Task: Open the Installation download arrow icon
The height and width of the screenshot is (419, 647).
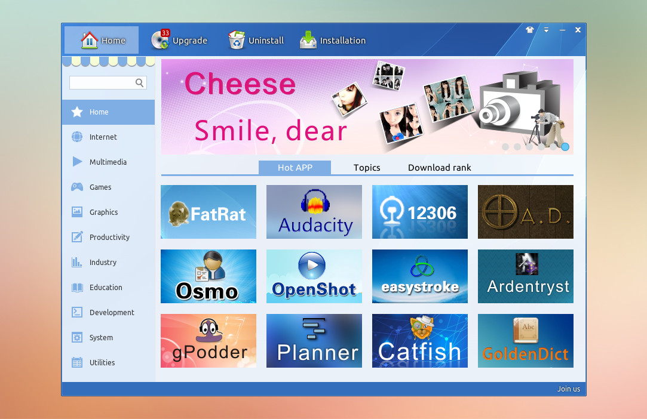Action: tap(308, 40)
